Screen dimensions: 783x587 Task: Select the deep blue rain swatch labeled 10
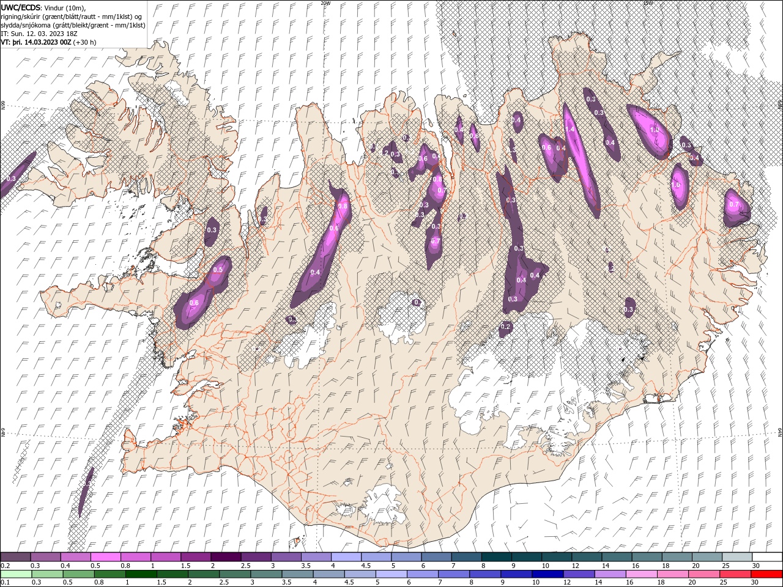click(546, 574)
